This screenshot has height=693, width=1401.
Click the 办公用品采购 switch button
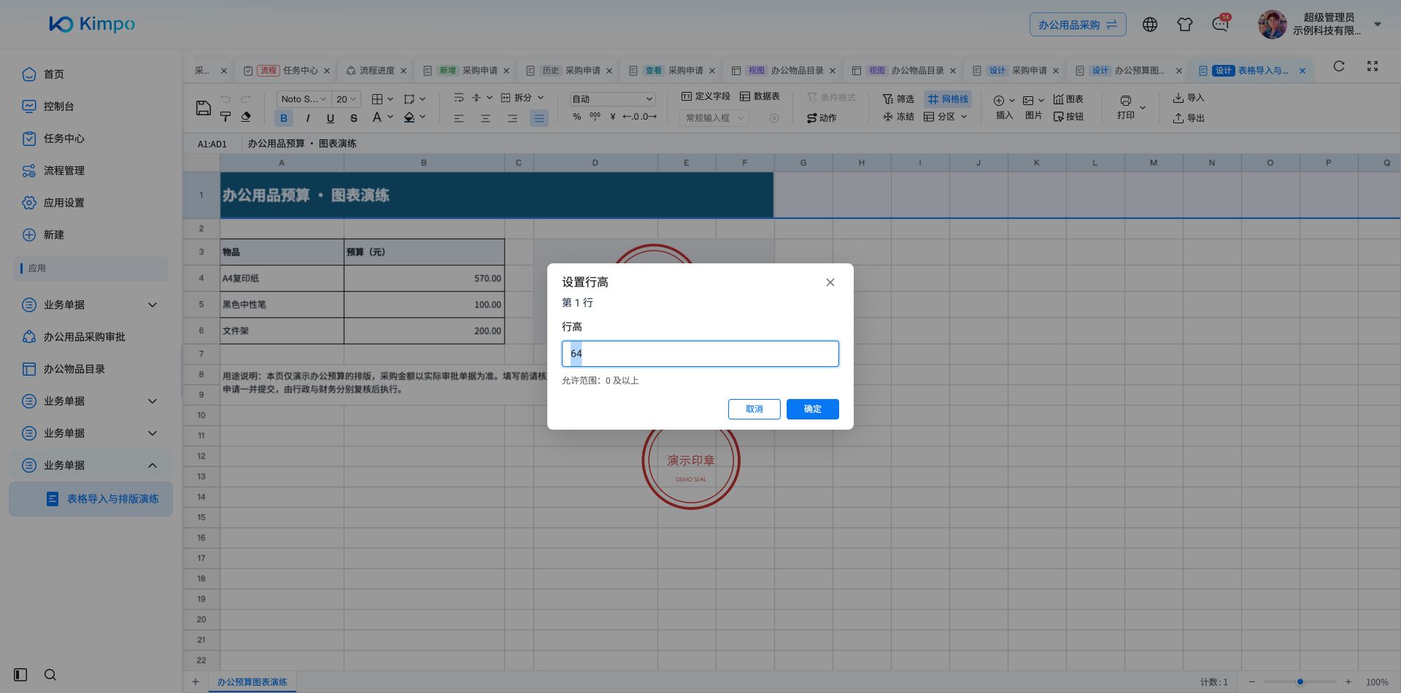coord(1077,25)
